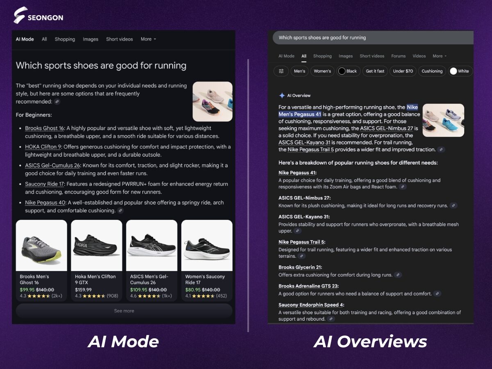Expand the More dropdown in AI Mode panel
Viewport: 492px width, 369px height.
(x=148, y=39)
